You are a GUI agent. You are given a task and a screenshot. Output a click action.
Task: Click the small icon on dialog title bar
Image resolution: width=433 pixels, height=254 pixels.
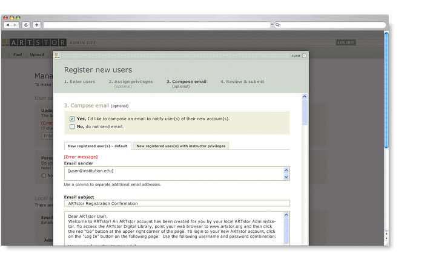[x=57, y=56]
